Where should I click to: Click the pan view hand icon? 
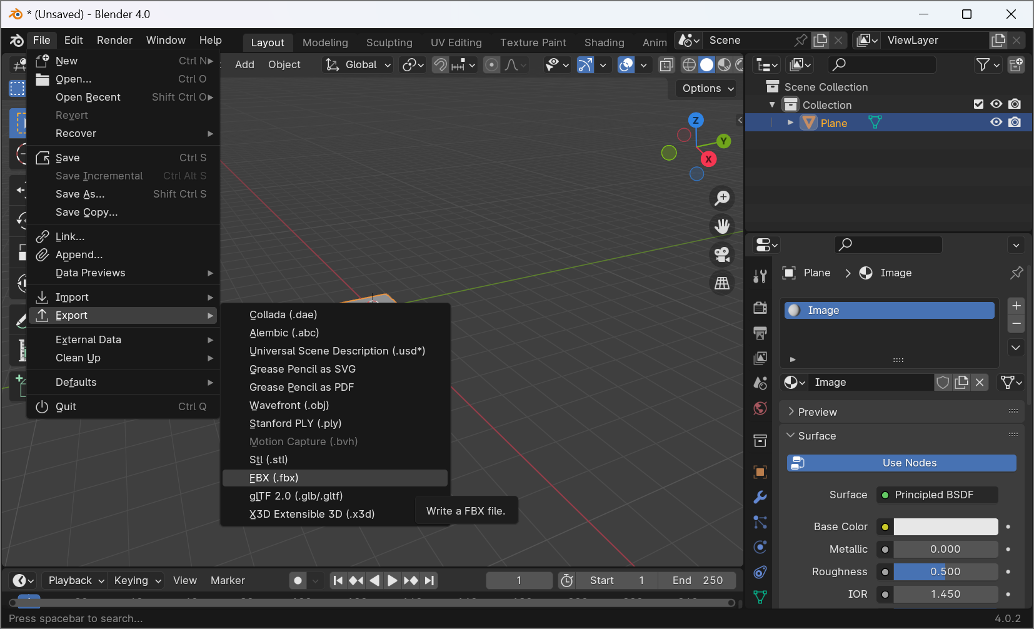click(x=722, y=226)
